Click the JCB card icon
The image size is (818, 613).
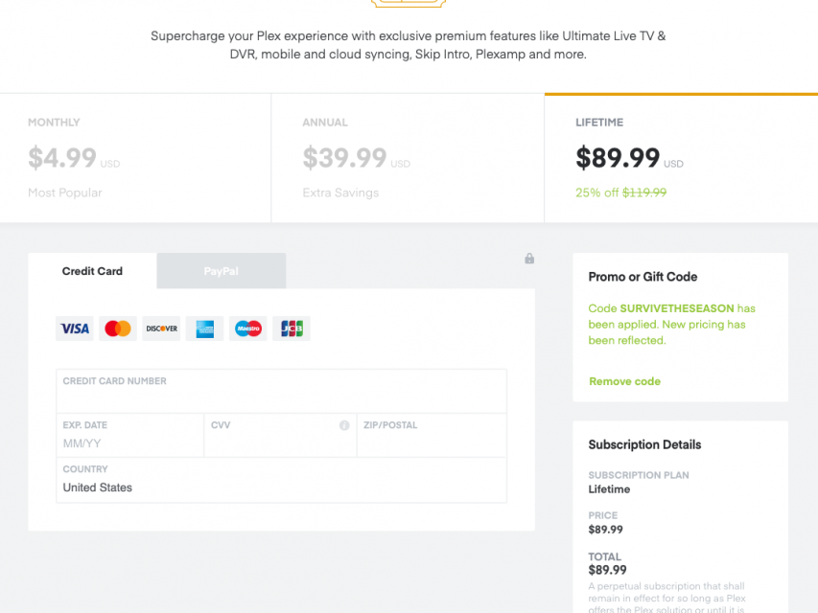(x=292, y=329)
